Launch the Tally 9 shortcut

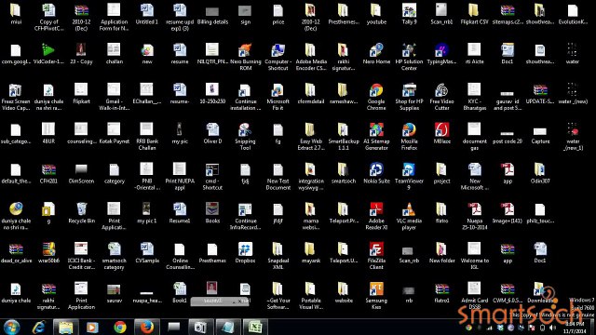[409, 10]
